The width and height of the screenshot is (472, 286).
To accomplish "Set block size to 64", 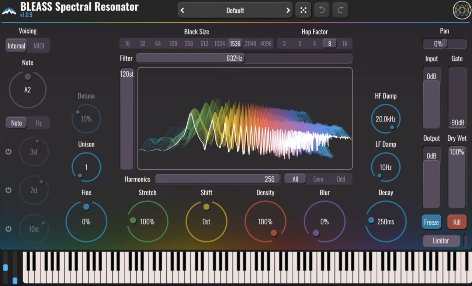I will coord(158,44).
